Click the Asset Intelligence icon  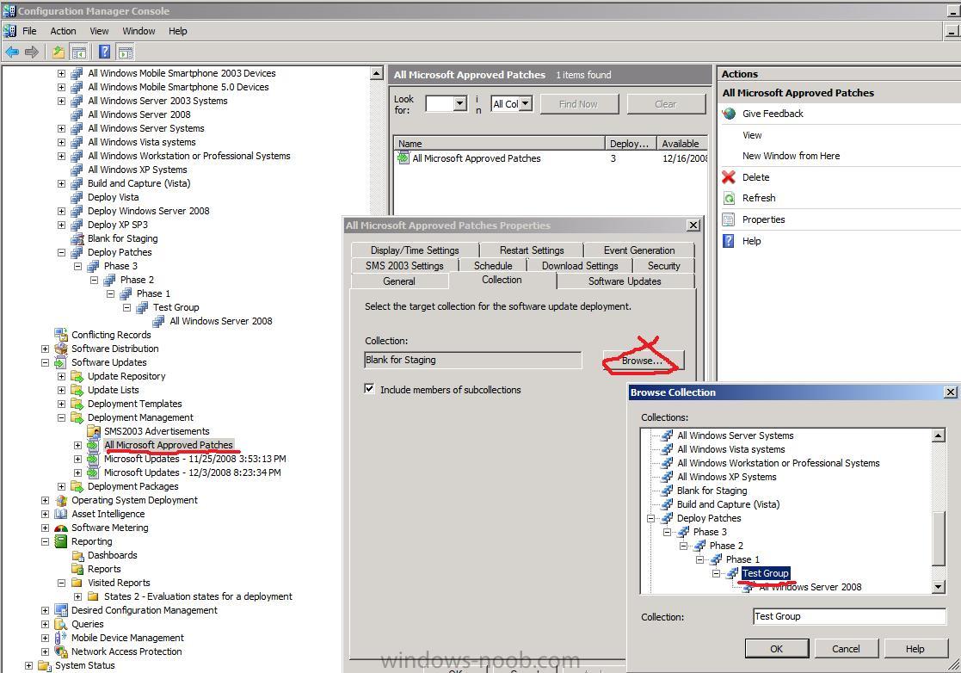[61, 515]
